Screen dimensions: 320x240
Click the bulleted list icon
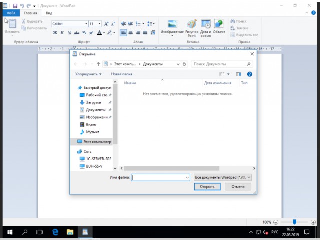tap(138, 24)
